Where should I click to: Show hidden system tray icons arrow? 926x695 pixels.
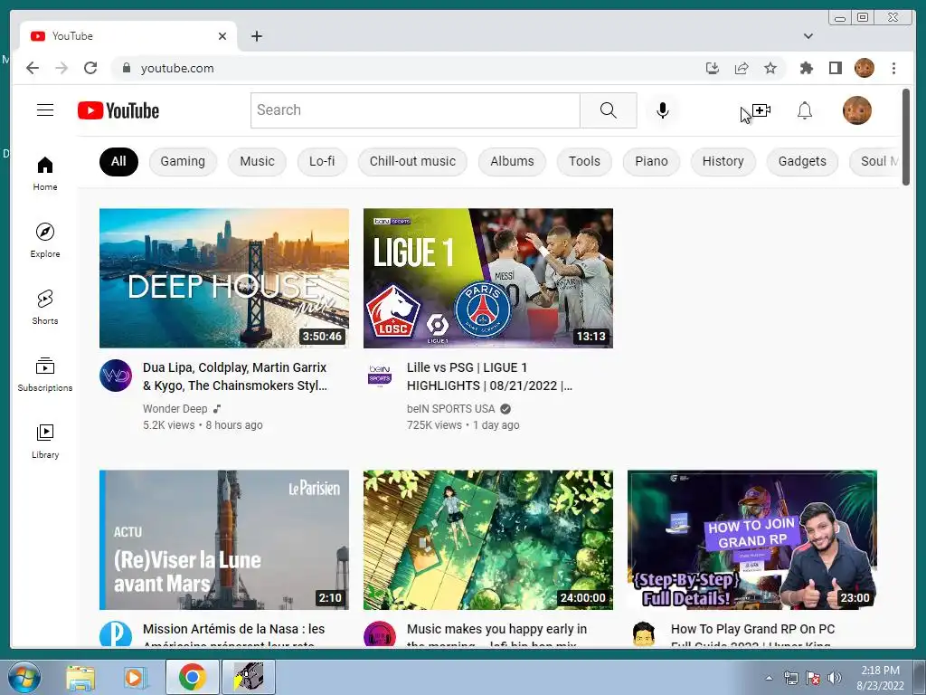click(x=769, y=678)
